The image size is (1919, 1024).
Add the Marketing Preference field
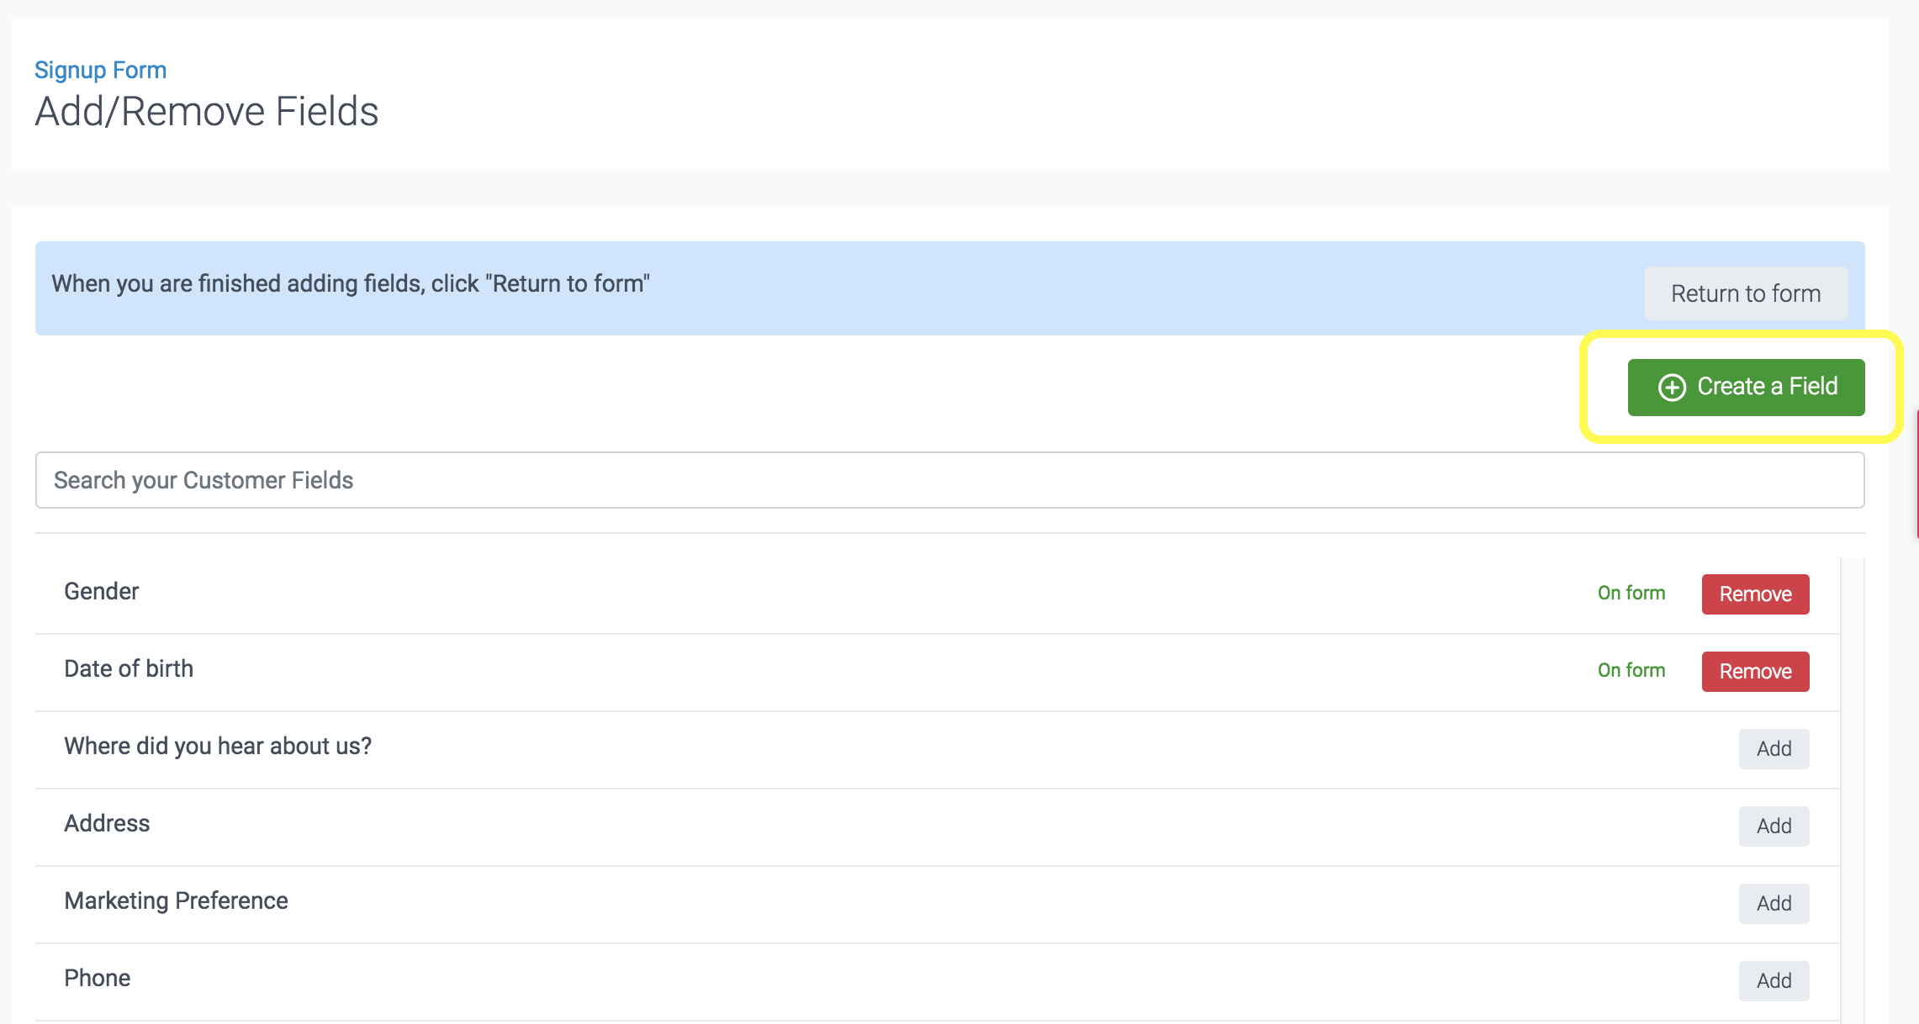click(x=1774, y=904)
